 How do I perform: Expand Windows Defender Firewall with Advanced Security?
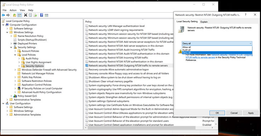click(15, 70)
